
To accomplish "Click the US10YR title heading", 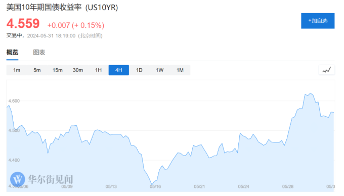I will [62, 8].
